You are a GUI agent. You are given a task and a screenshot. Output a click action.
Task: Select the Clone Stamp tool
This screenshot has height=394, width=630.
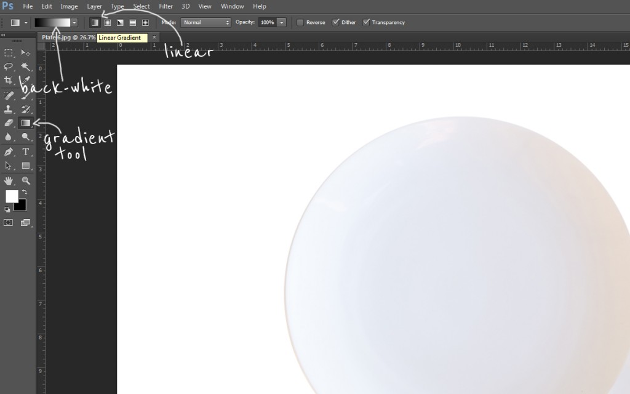click(9, 108)
